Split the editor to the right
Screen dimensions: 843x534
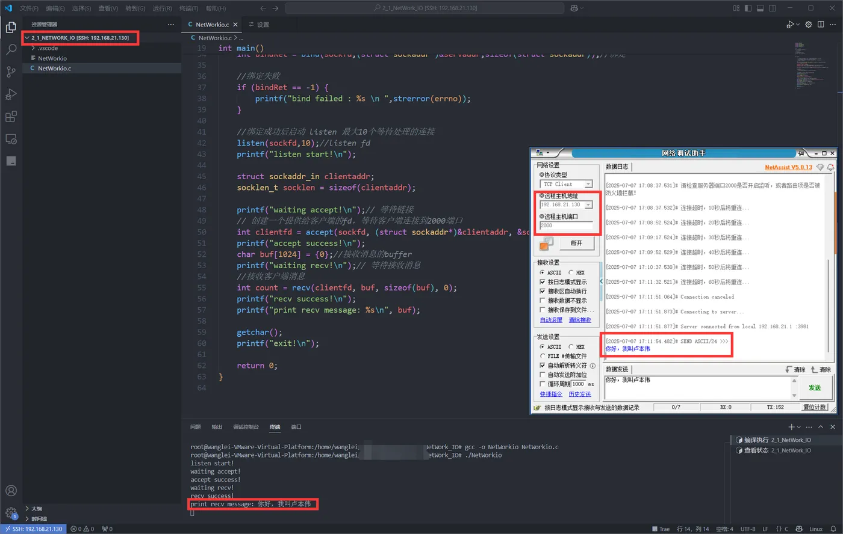(x=821, y=24)
